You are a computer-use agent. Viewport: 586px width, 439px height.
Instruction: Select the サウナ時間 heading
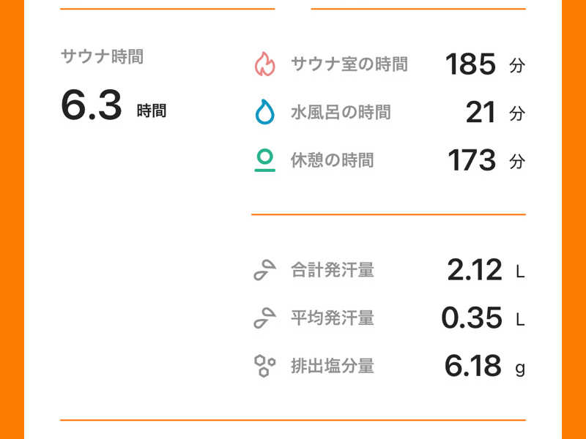102,57
